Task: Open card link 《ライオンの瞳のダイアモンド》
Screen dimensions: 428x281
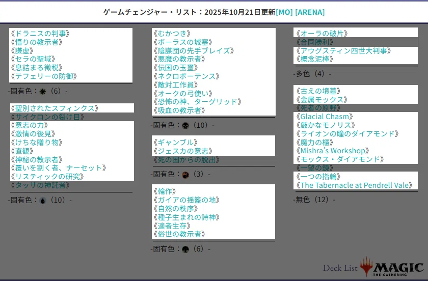Action: [347, 134]
